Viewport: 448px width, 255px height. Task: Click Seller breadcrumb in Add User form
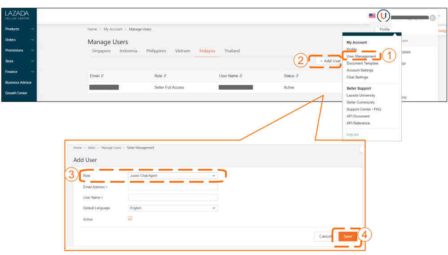(x=91, y=148)
